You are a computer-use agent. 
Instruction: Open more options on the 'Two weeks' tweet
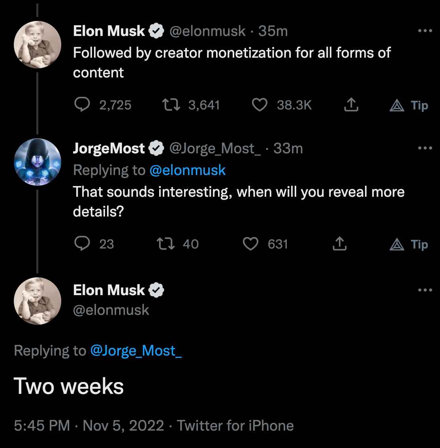pos(425,290)
